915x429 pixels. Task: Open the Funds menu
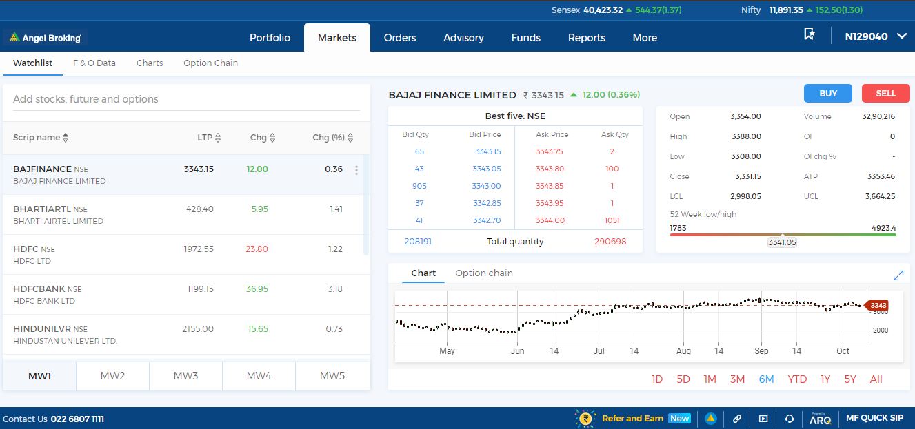(525, 38)
